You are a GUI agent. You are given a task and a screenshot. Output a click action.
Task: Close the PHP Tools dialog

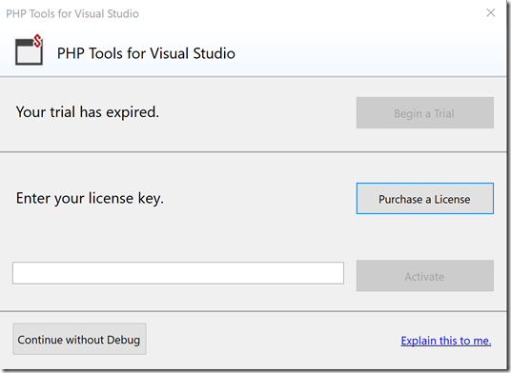[x=490, y=13]
